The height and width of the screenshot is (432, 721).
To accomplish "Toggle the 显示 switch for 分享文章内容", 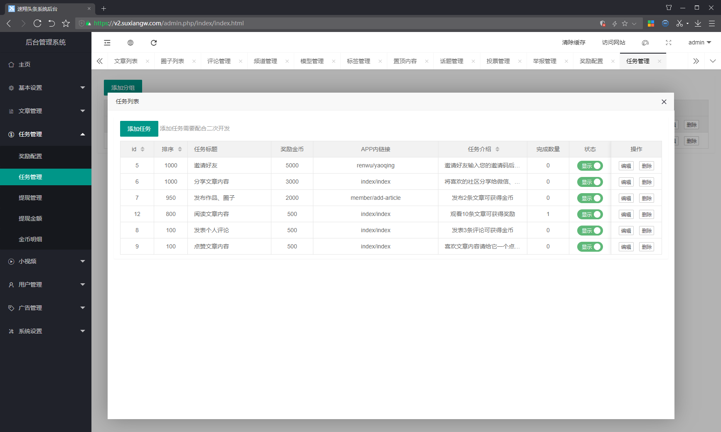I will pos(590,182).
